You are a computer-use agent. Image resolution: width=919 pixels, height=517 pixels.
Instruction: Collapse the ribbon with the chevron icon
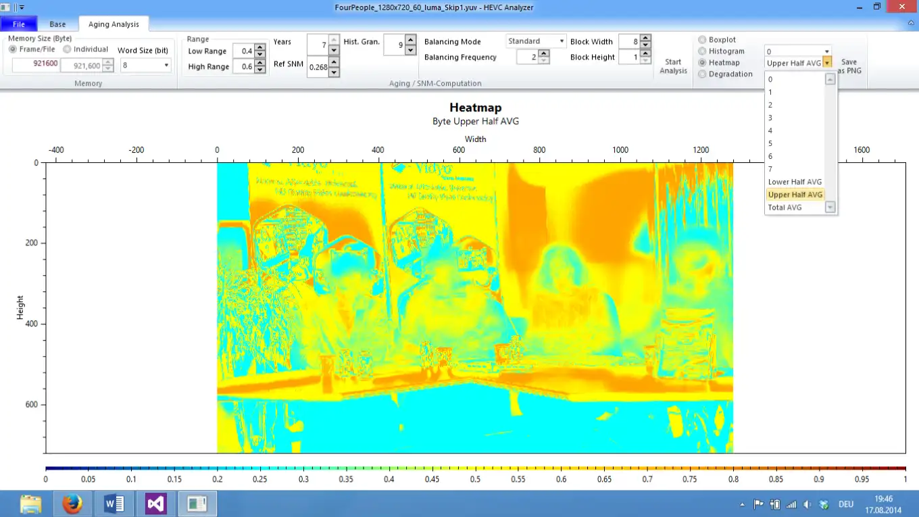coord(910,24)
